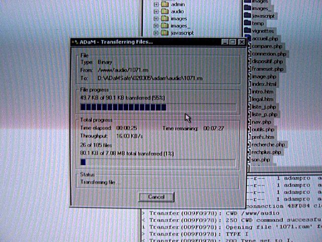The image size is (322, 242).
Task: Select rechplus.php in the file list
Action: coord(266,152)
